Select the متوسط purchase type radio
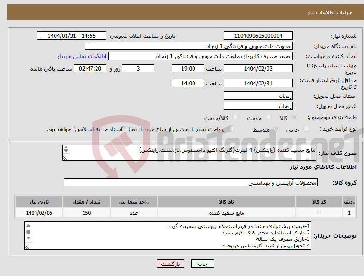The width and height of the screenshot is (364, 276). pyautogui.click(x=277, y=129)
